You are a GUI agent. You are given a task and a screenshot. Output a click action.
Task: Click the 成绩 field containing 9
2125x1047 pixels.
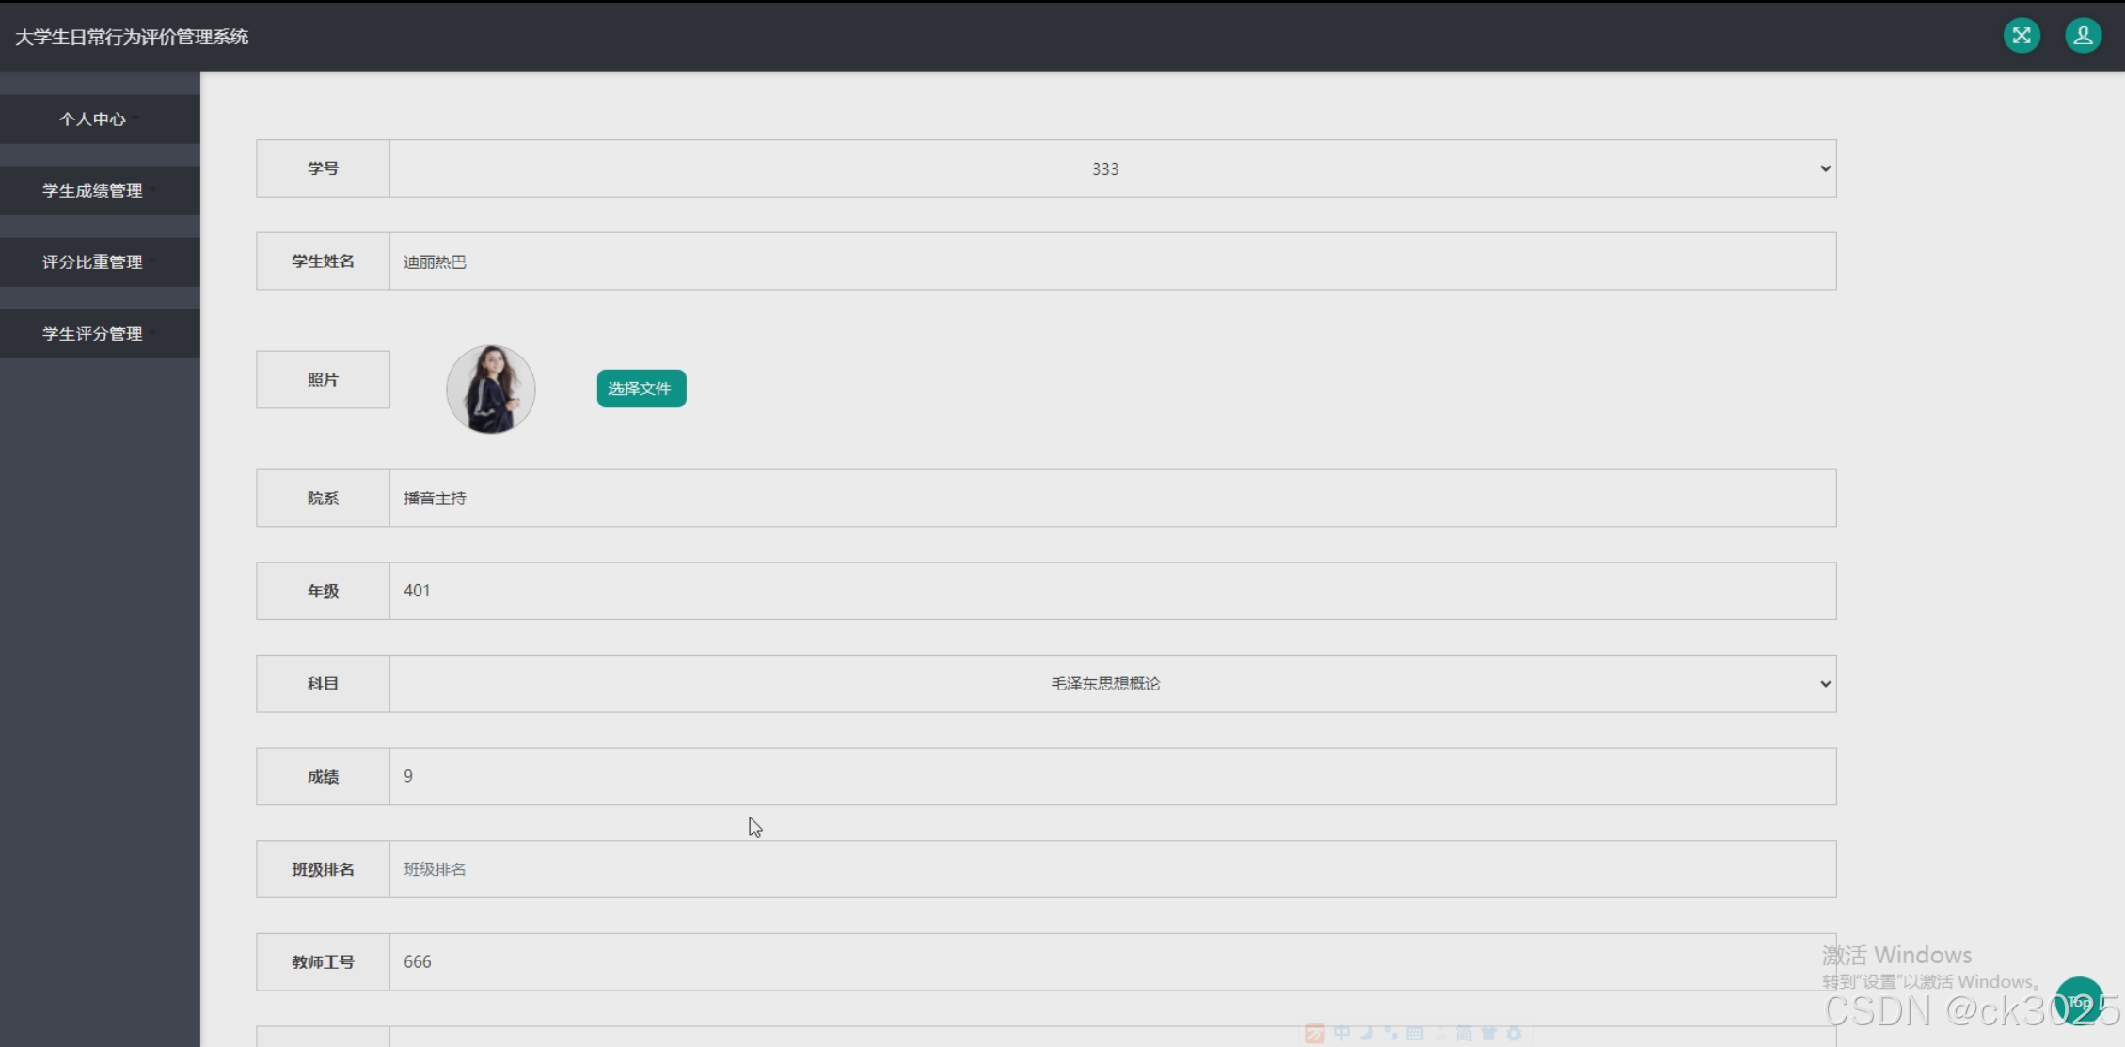[1112, 777]
